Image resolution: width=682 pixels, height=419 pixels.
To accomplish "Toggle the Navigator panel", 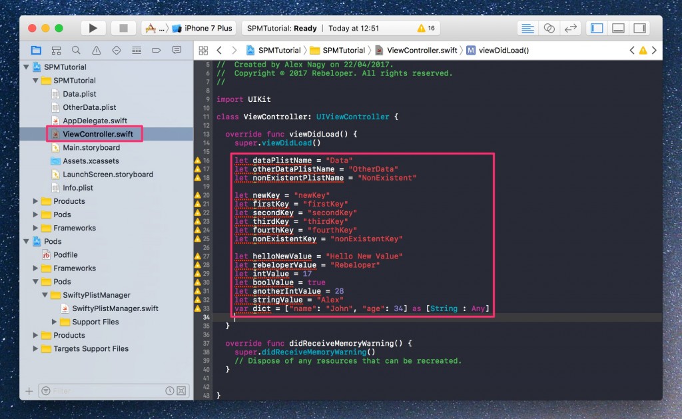I will click(596, 28).
